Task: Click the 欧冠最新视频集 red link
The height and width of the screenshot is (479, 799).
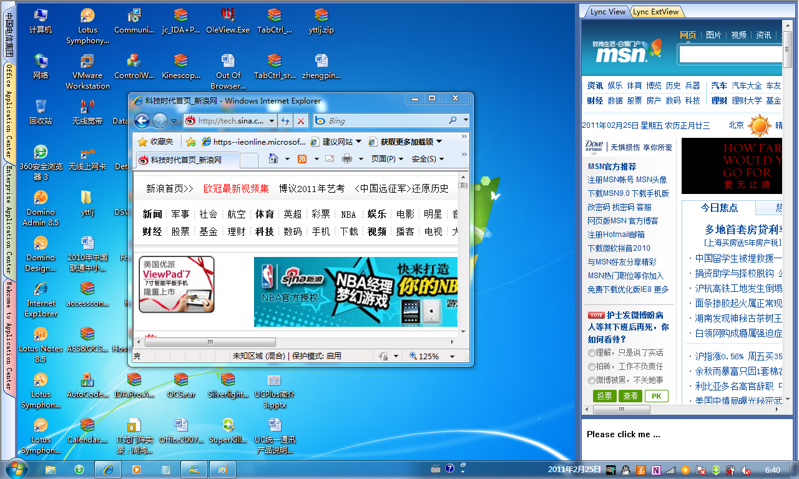Action: 236,188
